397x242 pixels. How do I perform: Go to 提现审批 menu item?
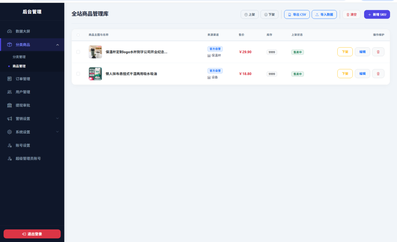tap(32, 105)
